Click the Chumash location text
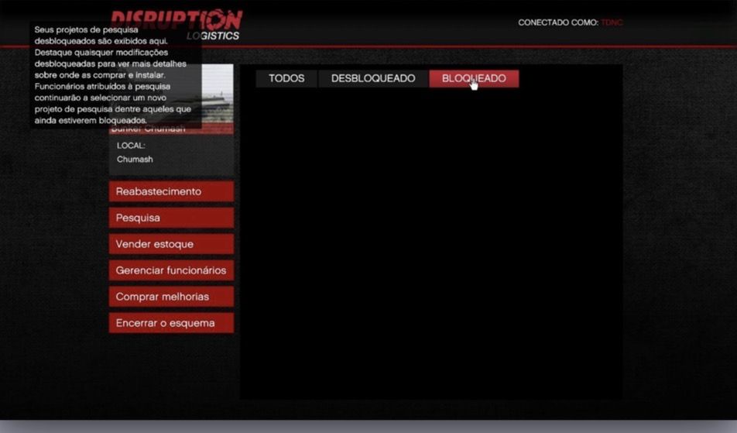 [x=135, y=160]
